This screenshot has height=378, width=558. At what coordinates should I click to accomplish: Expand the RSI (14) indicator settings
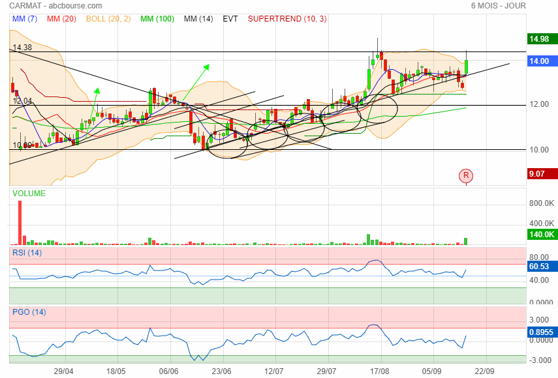tap(27, 252)
